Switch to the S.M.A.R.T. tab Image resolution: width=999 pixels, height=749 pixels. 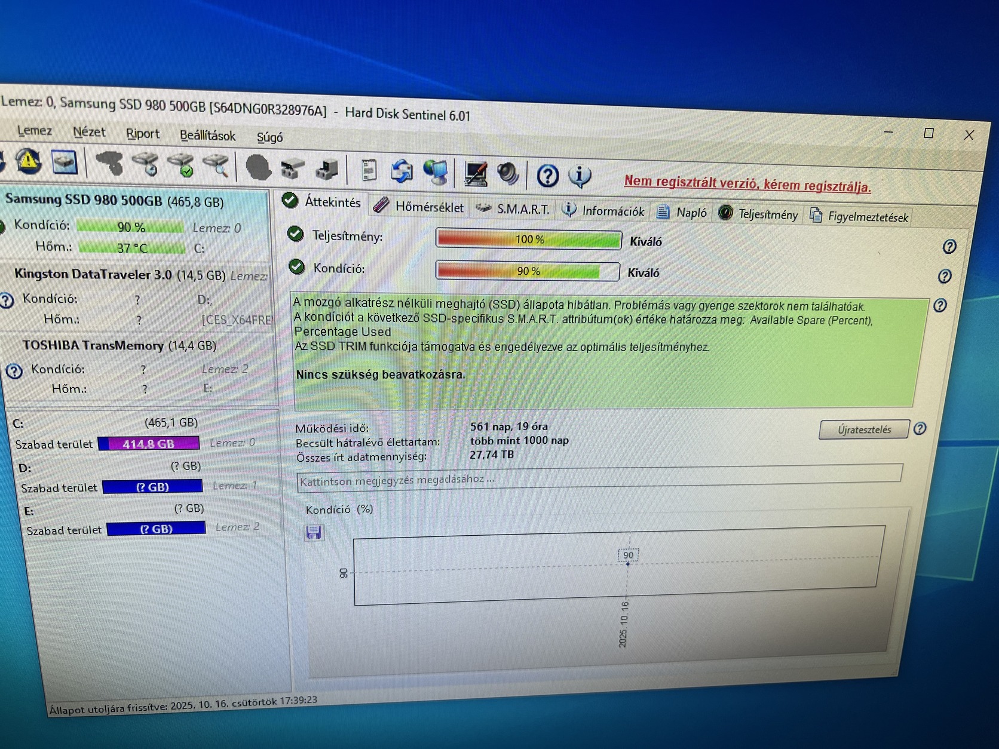513,209
